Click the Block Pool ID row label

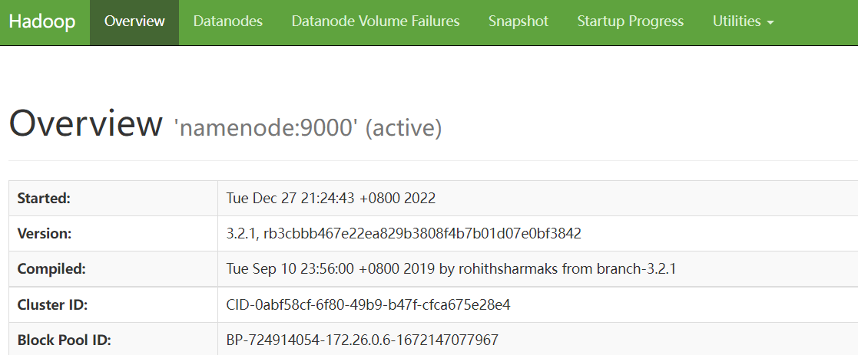[64, 340]
